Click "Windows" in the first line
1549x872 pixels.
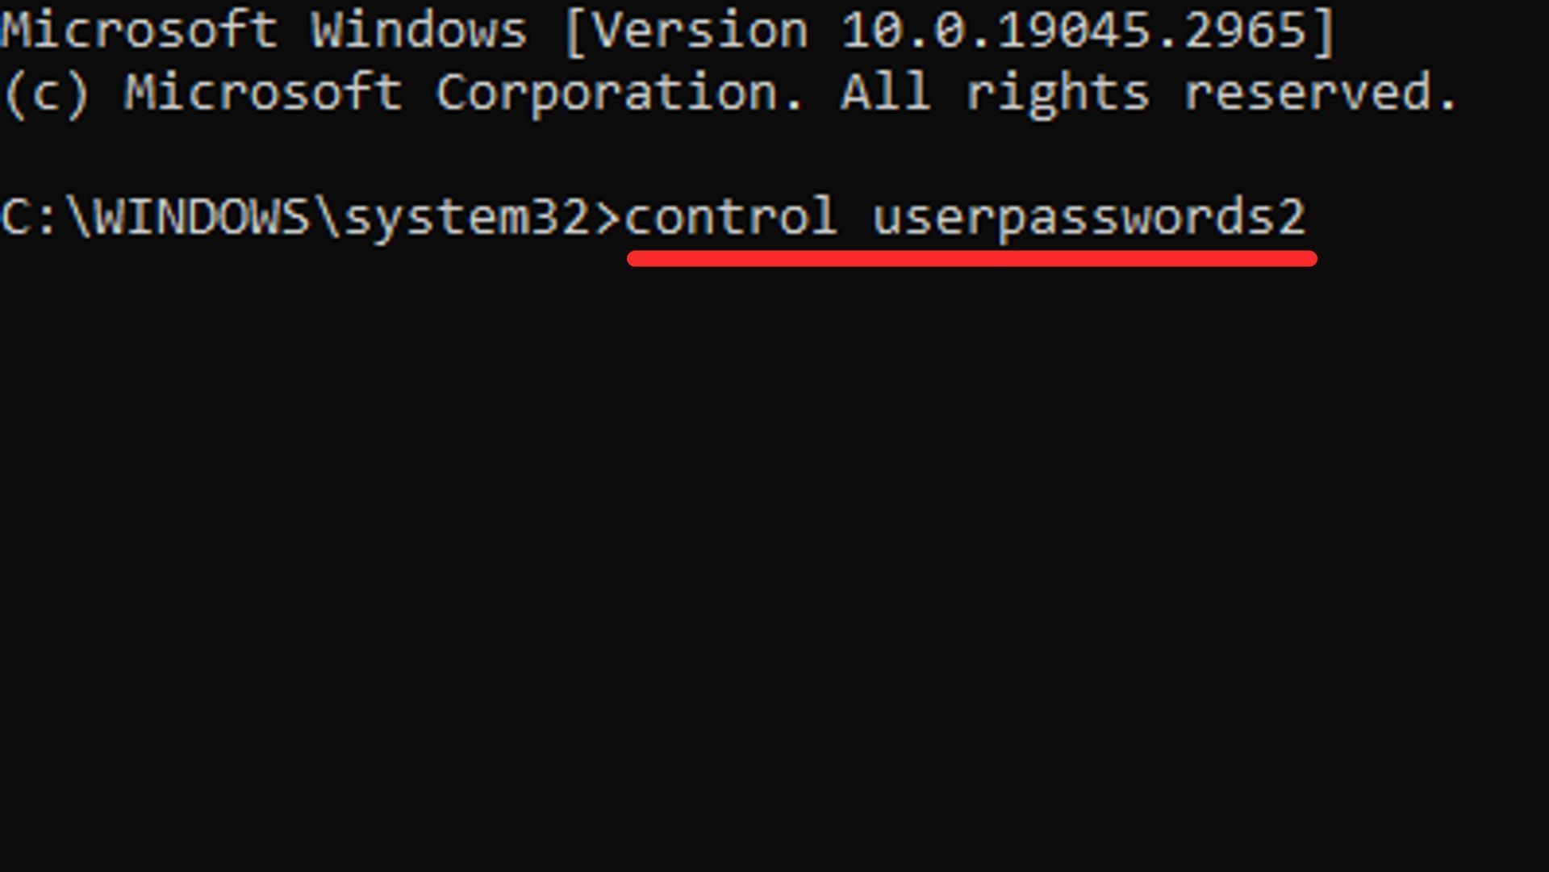point(419,31)
